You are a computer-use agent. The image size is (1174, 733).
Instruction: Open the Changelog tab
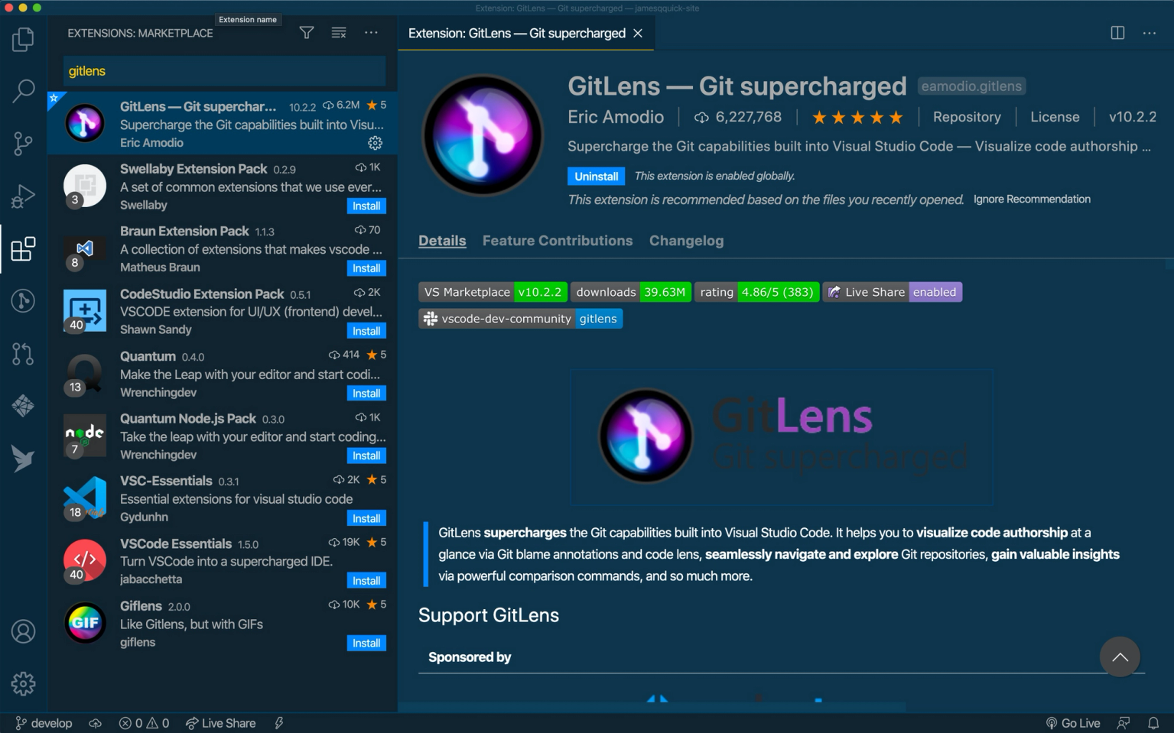[x=685, y=240]
